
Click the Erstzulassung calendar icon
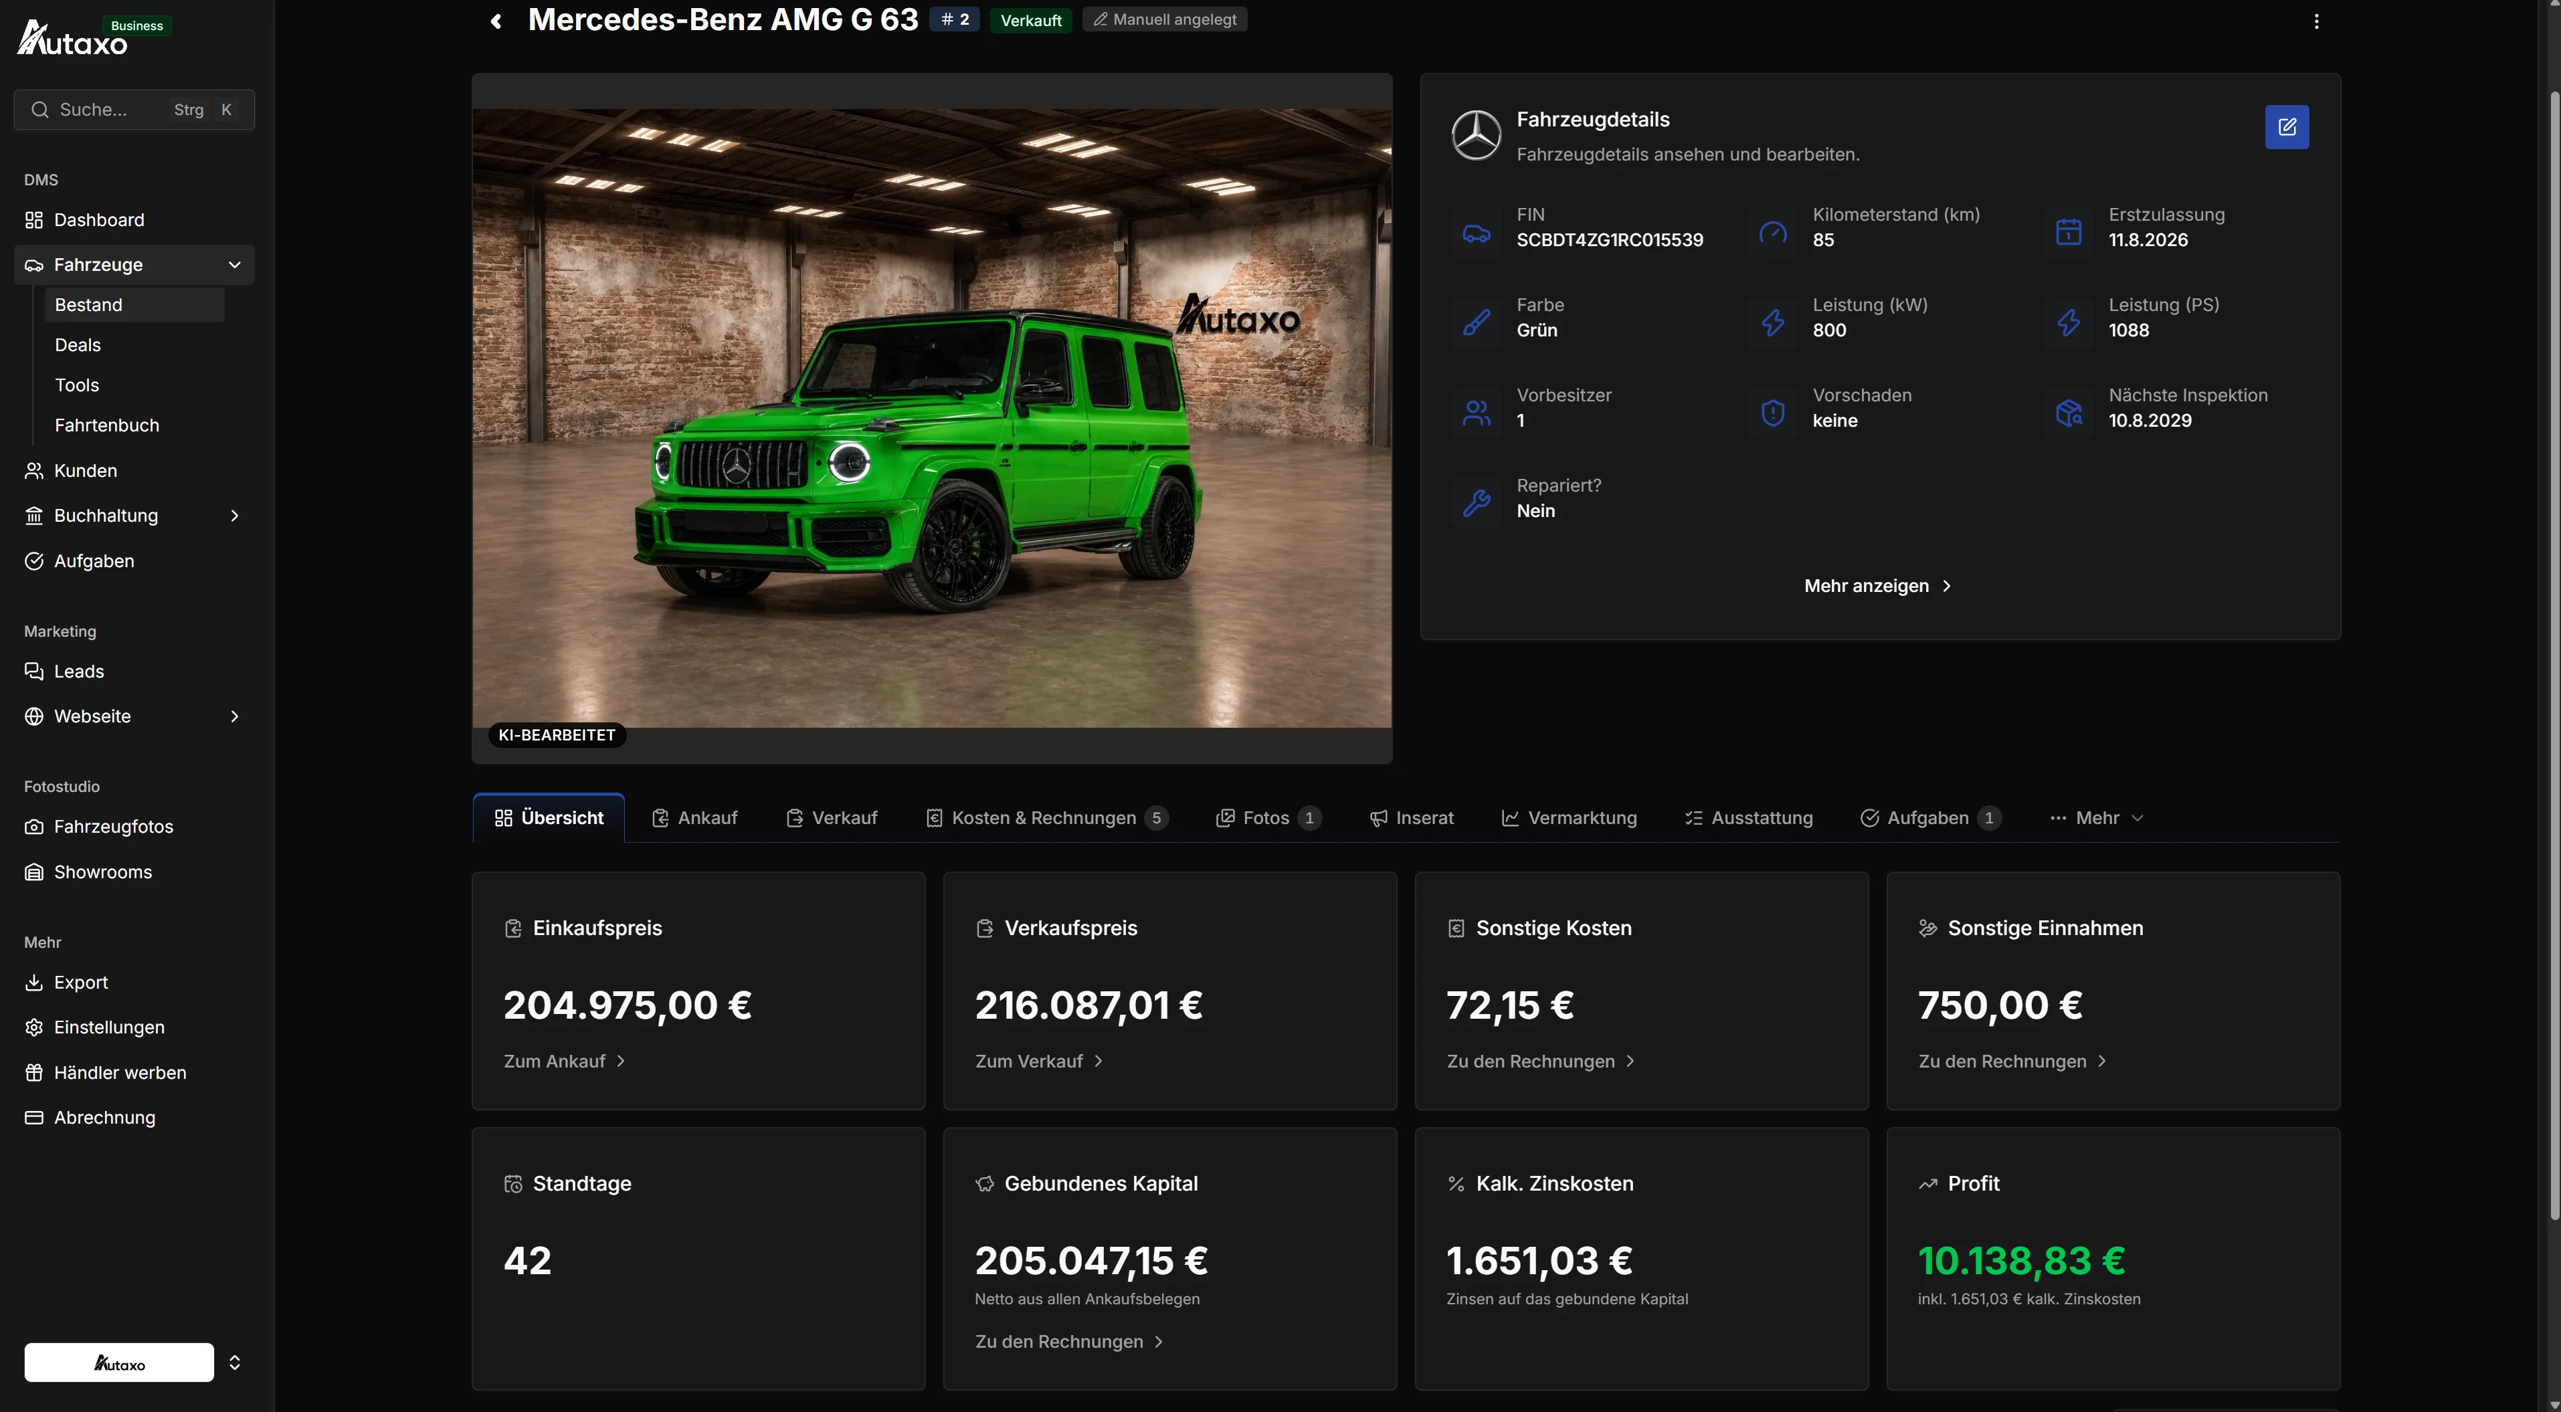(2069, 233)
